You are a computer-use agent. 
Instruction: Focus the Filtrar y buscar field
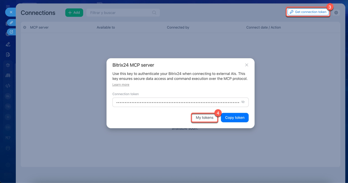pos(120,13)
